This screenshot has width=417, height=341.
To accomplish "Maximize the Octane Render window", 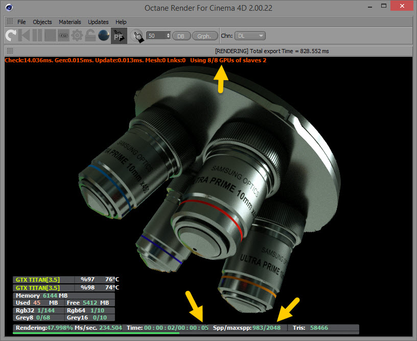I will tap(383, 6).
